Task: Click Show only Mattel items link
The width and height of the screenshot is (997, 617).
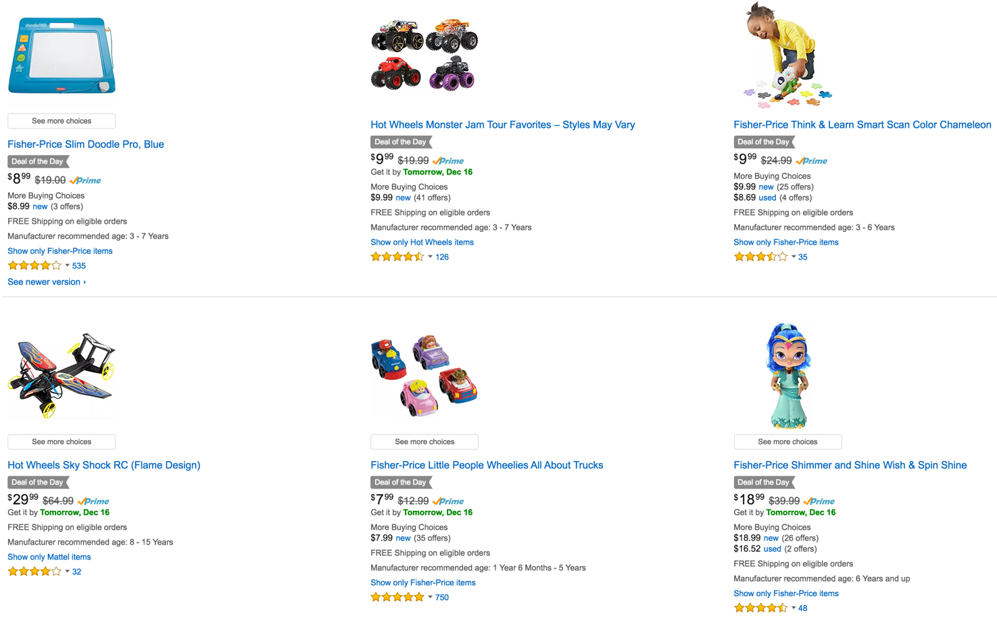Action: (49, 557)
